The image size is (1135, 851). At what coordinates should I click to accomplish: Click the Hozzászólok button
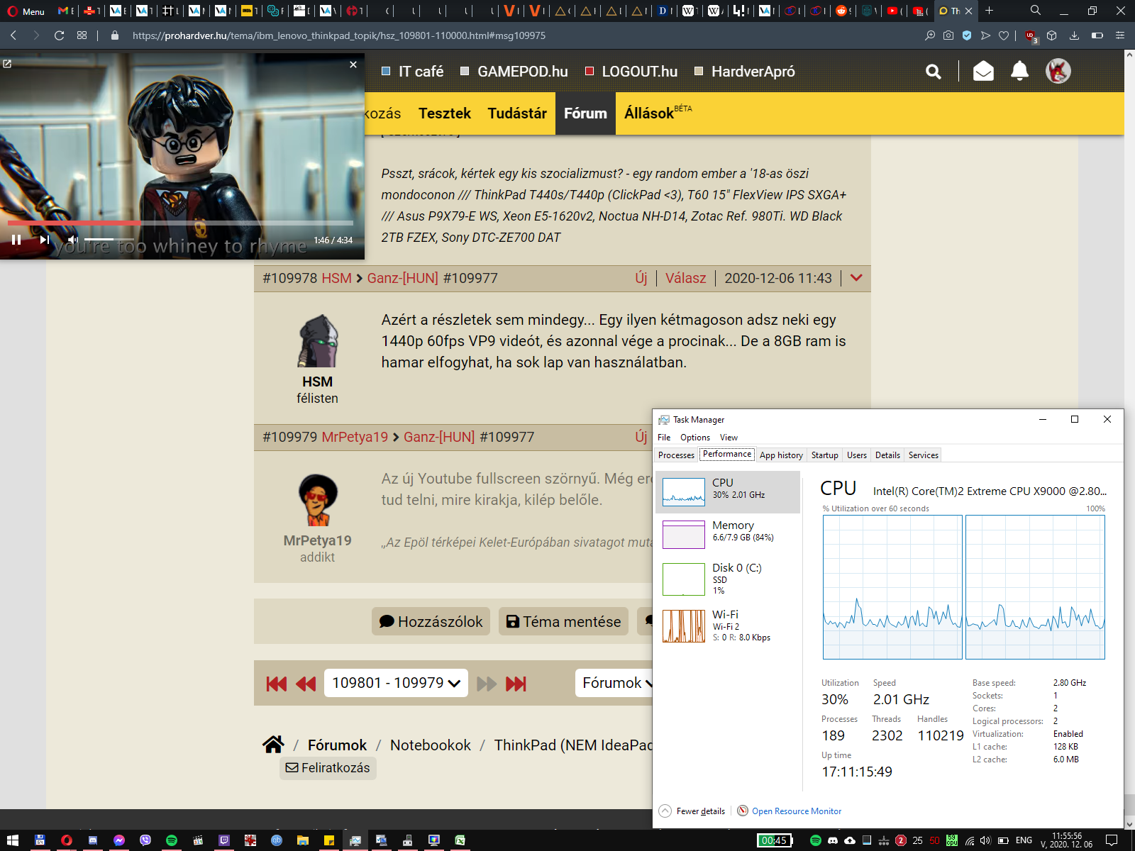(431, 621)
